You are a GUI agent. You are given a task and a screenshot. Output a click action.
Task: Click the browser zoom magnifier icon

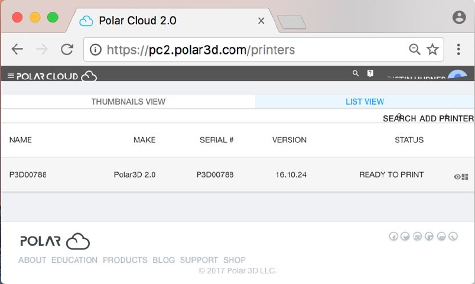pos(415,50)
